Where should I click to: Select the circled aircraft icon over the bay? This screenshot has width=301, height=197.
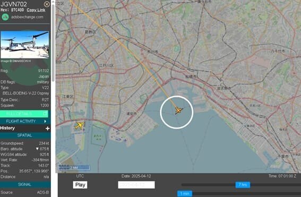point(178,111)
